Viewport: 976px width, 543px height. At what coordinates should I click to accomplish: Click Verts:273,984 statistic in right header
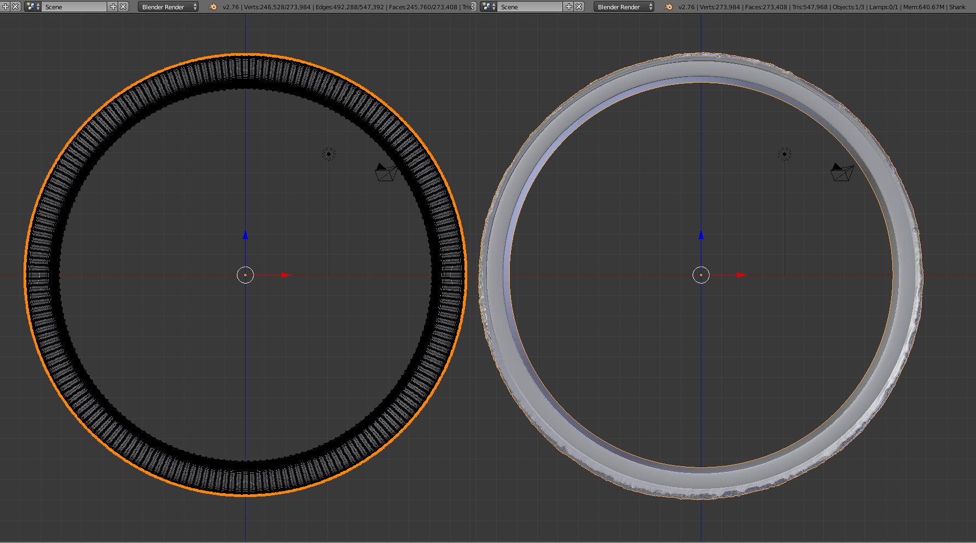click(x=720, y=7)
